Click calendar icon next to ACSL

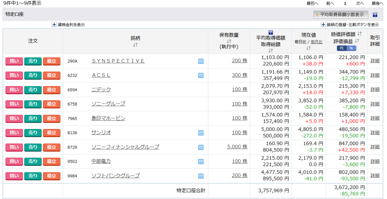[x=201, y=76]
